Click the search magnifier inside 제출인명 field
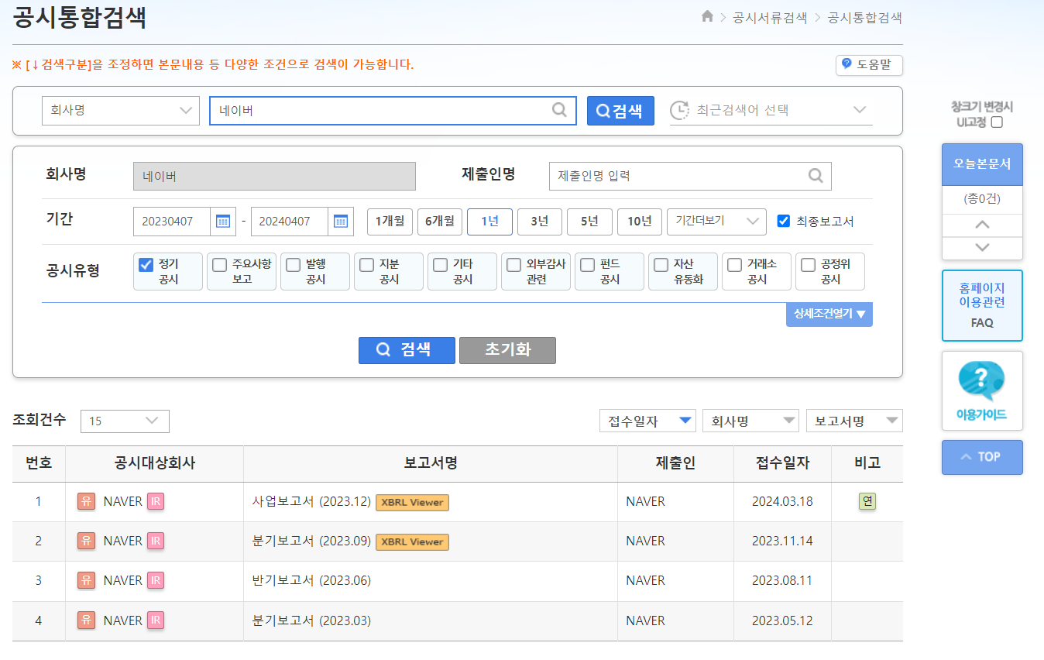Screen dimensions: 1044x660 click(815, 176)
